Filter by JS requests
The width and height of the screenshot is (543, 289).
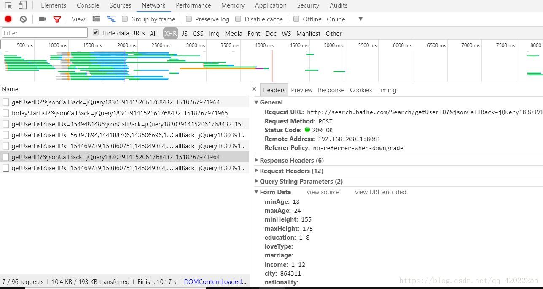pyautogui.click(x=185, y=33)
